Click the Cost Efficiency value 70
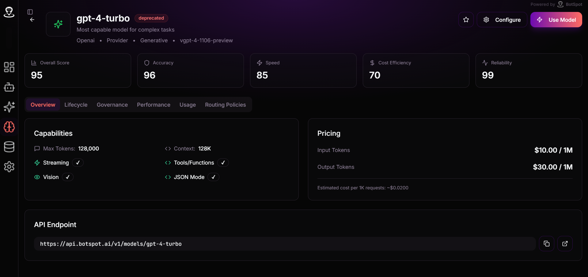The width and height of the screenshot is (588, 277). [375, 75]
